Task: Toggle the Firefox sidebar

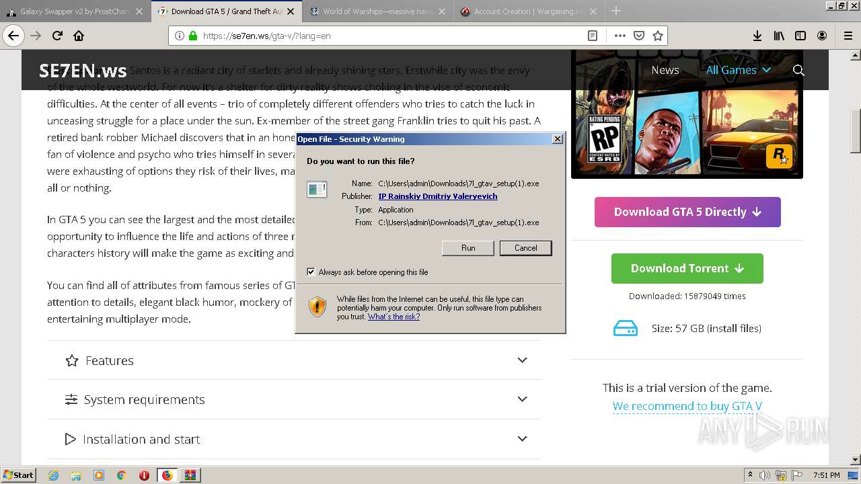Action: coord(800,36)
